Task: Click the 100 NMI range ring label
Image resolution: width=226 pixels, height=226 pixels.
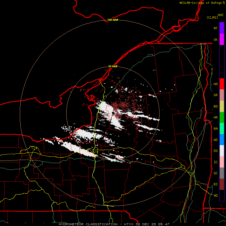Action: point(113,20)
